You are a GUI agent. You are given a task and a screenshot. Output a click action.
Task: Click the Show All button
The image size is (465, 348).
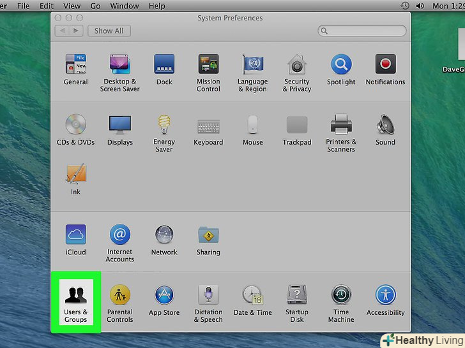pyautogui.click(x=109, y=31)
